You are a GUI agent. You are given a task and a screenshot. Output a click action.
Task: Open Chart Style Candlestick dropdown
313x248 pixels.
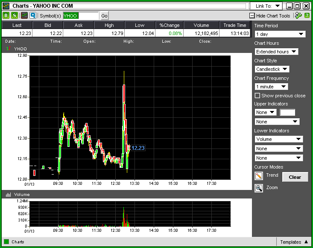pyautogui.click(x=272, y=69)
